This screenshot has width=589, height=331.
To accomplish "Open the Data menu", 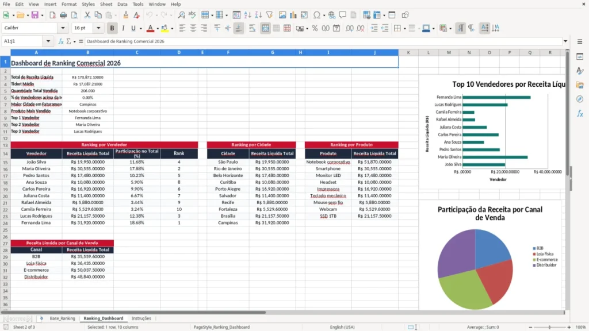I will point(122,4).
